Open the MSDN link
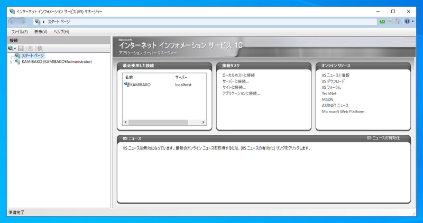This screenshot has height=223, width=423. click(x=327, y=99)
